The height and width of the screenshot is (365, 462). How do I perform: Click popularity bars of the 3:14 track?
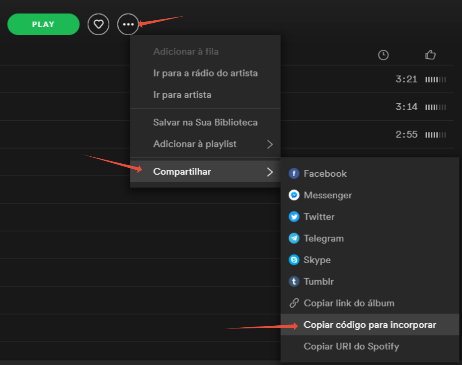436,107
